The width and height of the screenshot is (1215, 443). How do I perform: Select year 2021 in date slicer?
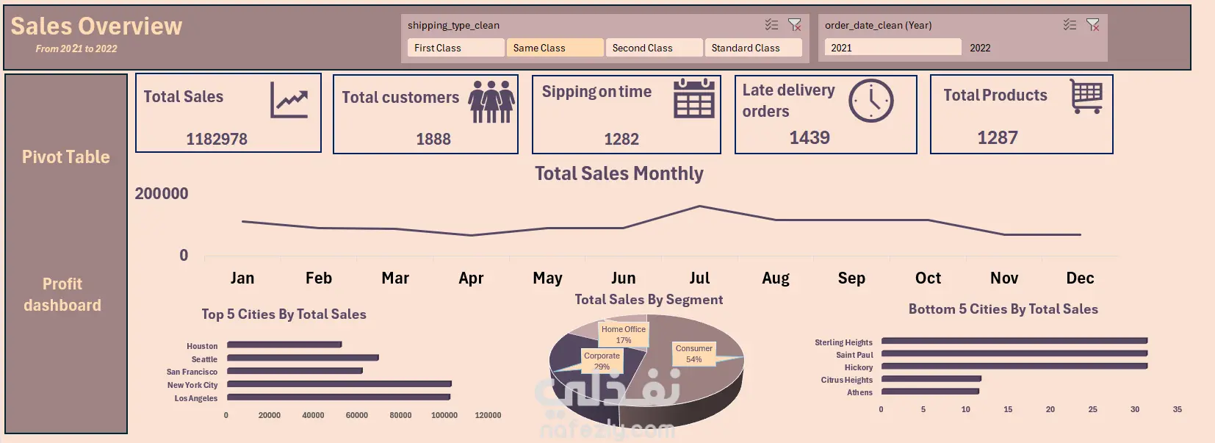pos(893,48)
